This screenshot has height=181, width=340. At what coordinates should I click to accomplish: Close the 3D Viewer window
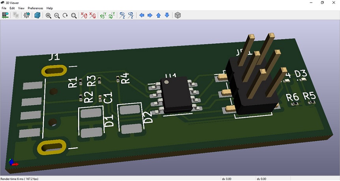[x=334, y=3]
